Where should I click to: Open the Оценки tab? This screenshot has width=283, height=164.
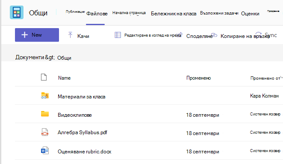pos(250,14)
